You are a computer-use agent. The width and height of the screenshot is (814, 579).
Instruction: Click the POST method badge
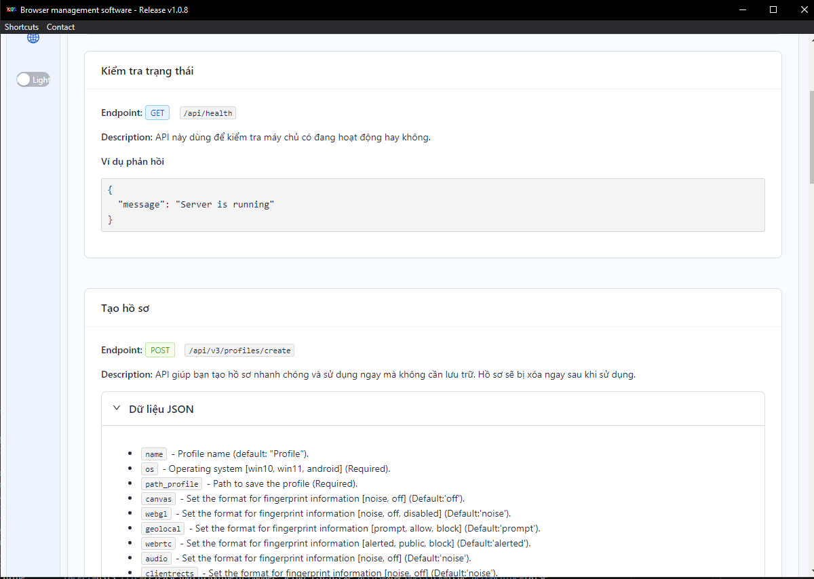coord(160,351)
